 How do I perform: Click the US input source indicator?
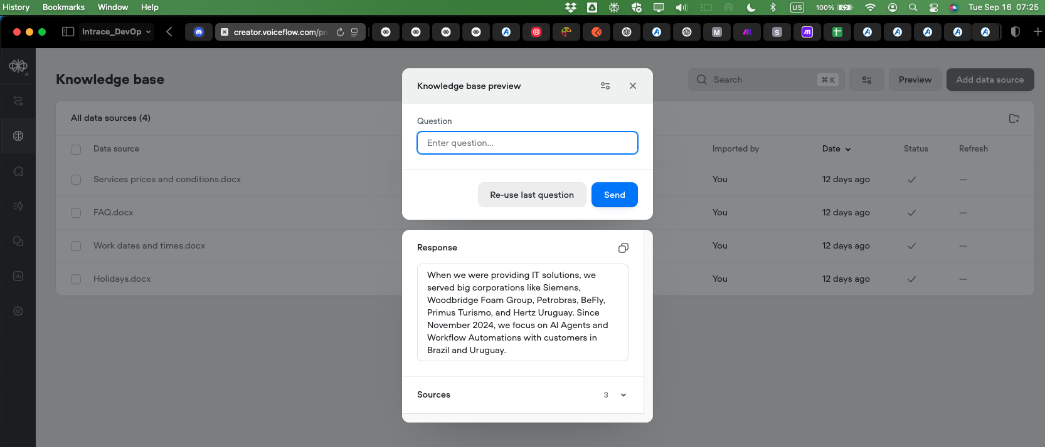point(797,8)
